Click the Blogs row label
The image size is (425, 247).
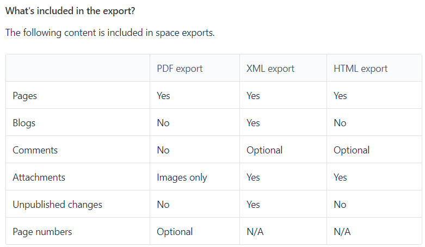(24, 123)
